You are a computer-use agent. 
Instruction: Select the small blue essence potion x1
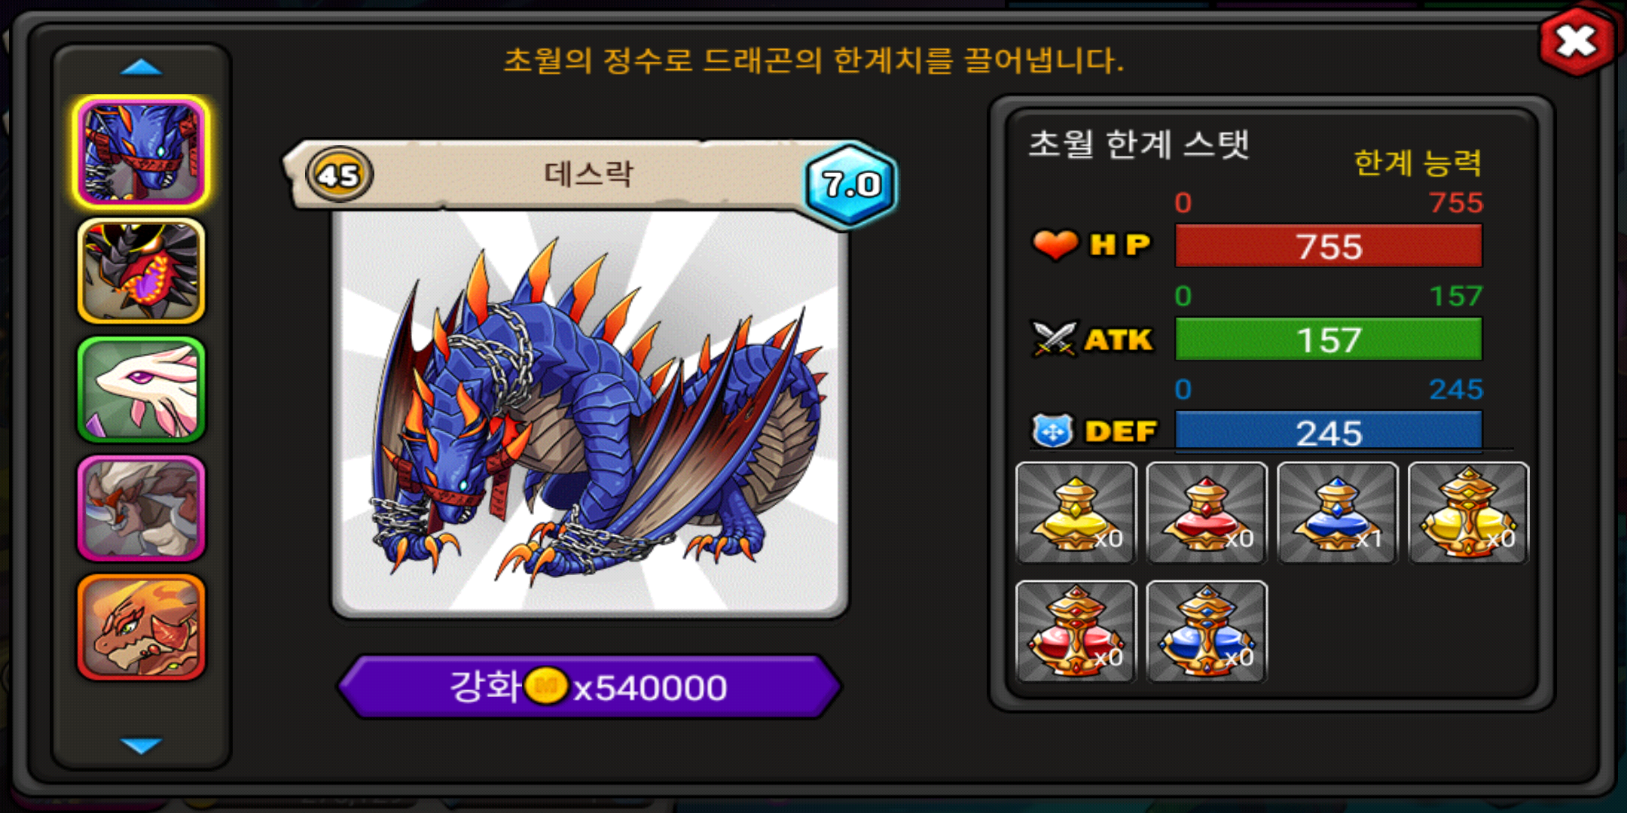point(1338,513)
